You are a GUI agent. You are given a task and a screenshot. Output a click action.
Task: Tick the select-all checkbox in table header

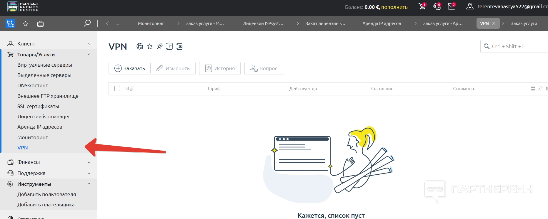pos(117,89)
